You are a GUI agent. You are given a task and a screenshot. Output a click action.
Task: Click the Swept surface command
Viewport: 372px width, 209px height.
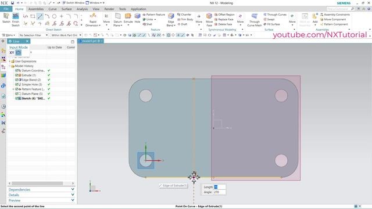click(x=269, y=19)
